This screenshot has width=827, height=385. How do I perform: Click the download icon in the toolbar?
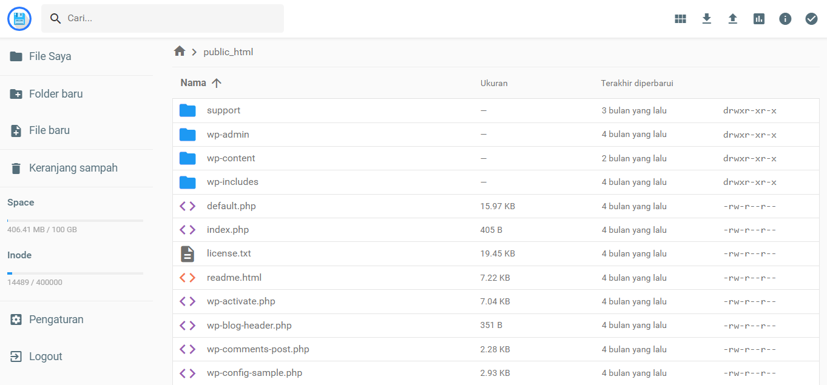706,18
